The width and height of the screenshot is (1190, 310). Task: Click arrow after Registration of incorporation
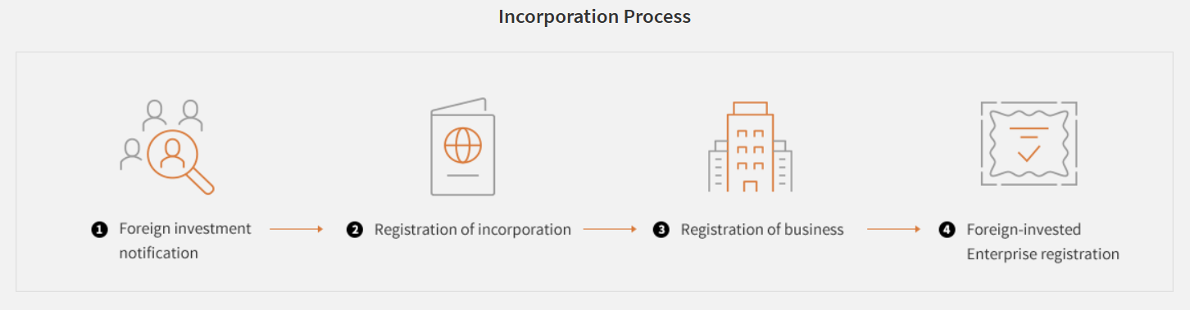coord(610,230)
